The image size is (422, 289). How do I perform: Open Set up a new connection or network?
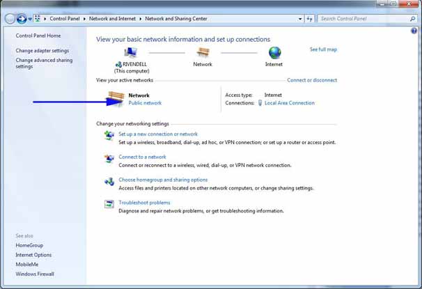click(158, 134)
